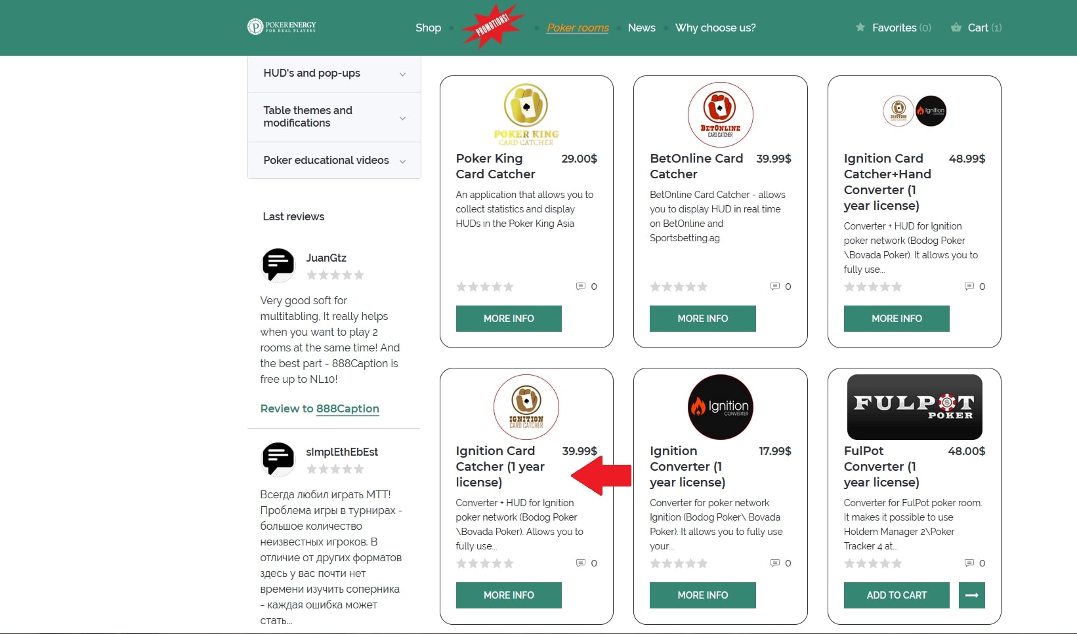This screenshot has width=1077, height=634.
Task: Go to the News menu item
Action: click(641, 28)
